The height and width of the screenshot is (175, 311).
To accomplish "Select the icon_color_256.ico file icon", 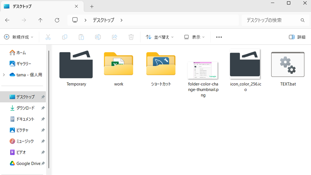I will click(x=245, y=64).
